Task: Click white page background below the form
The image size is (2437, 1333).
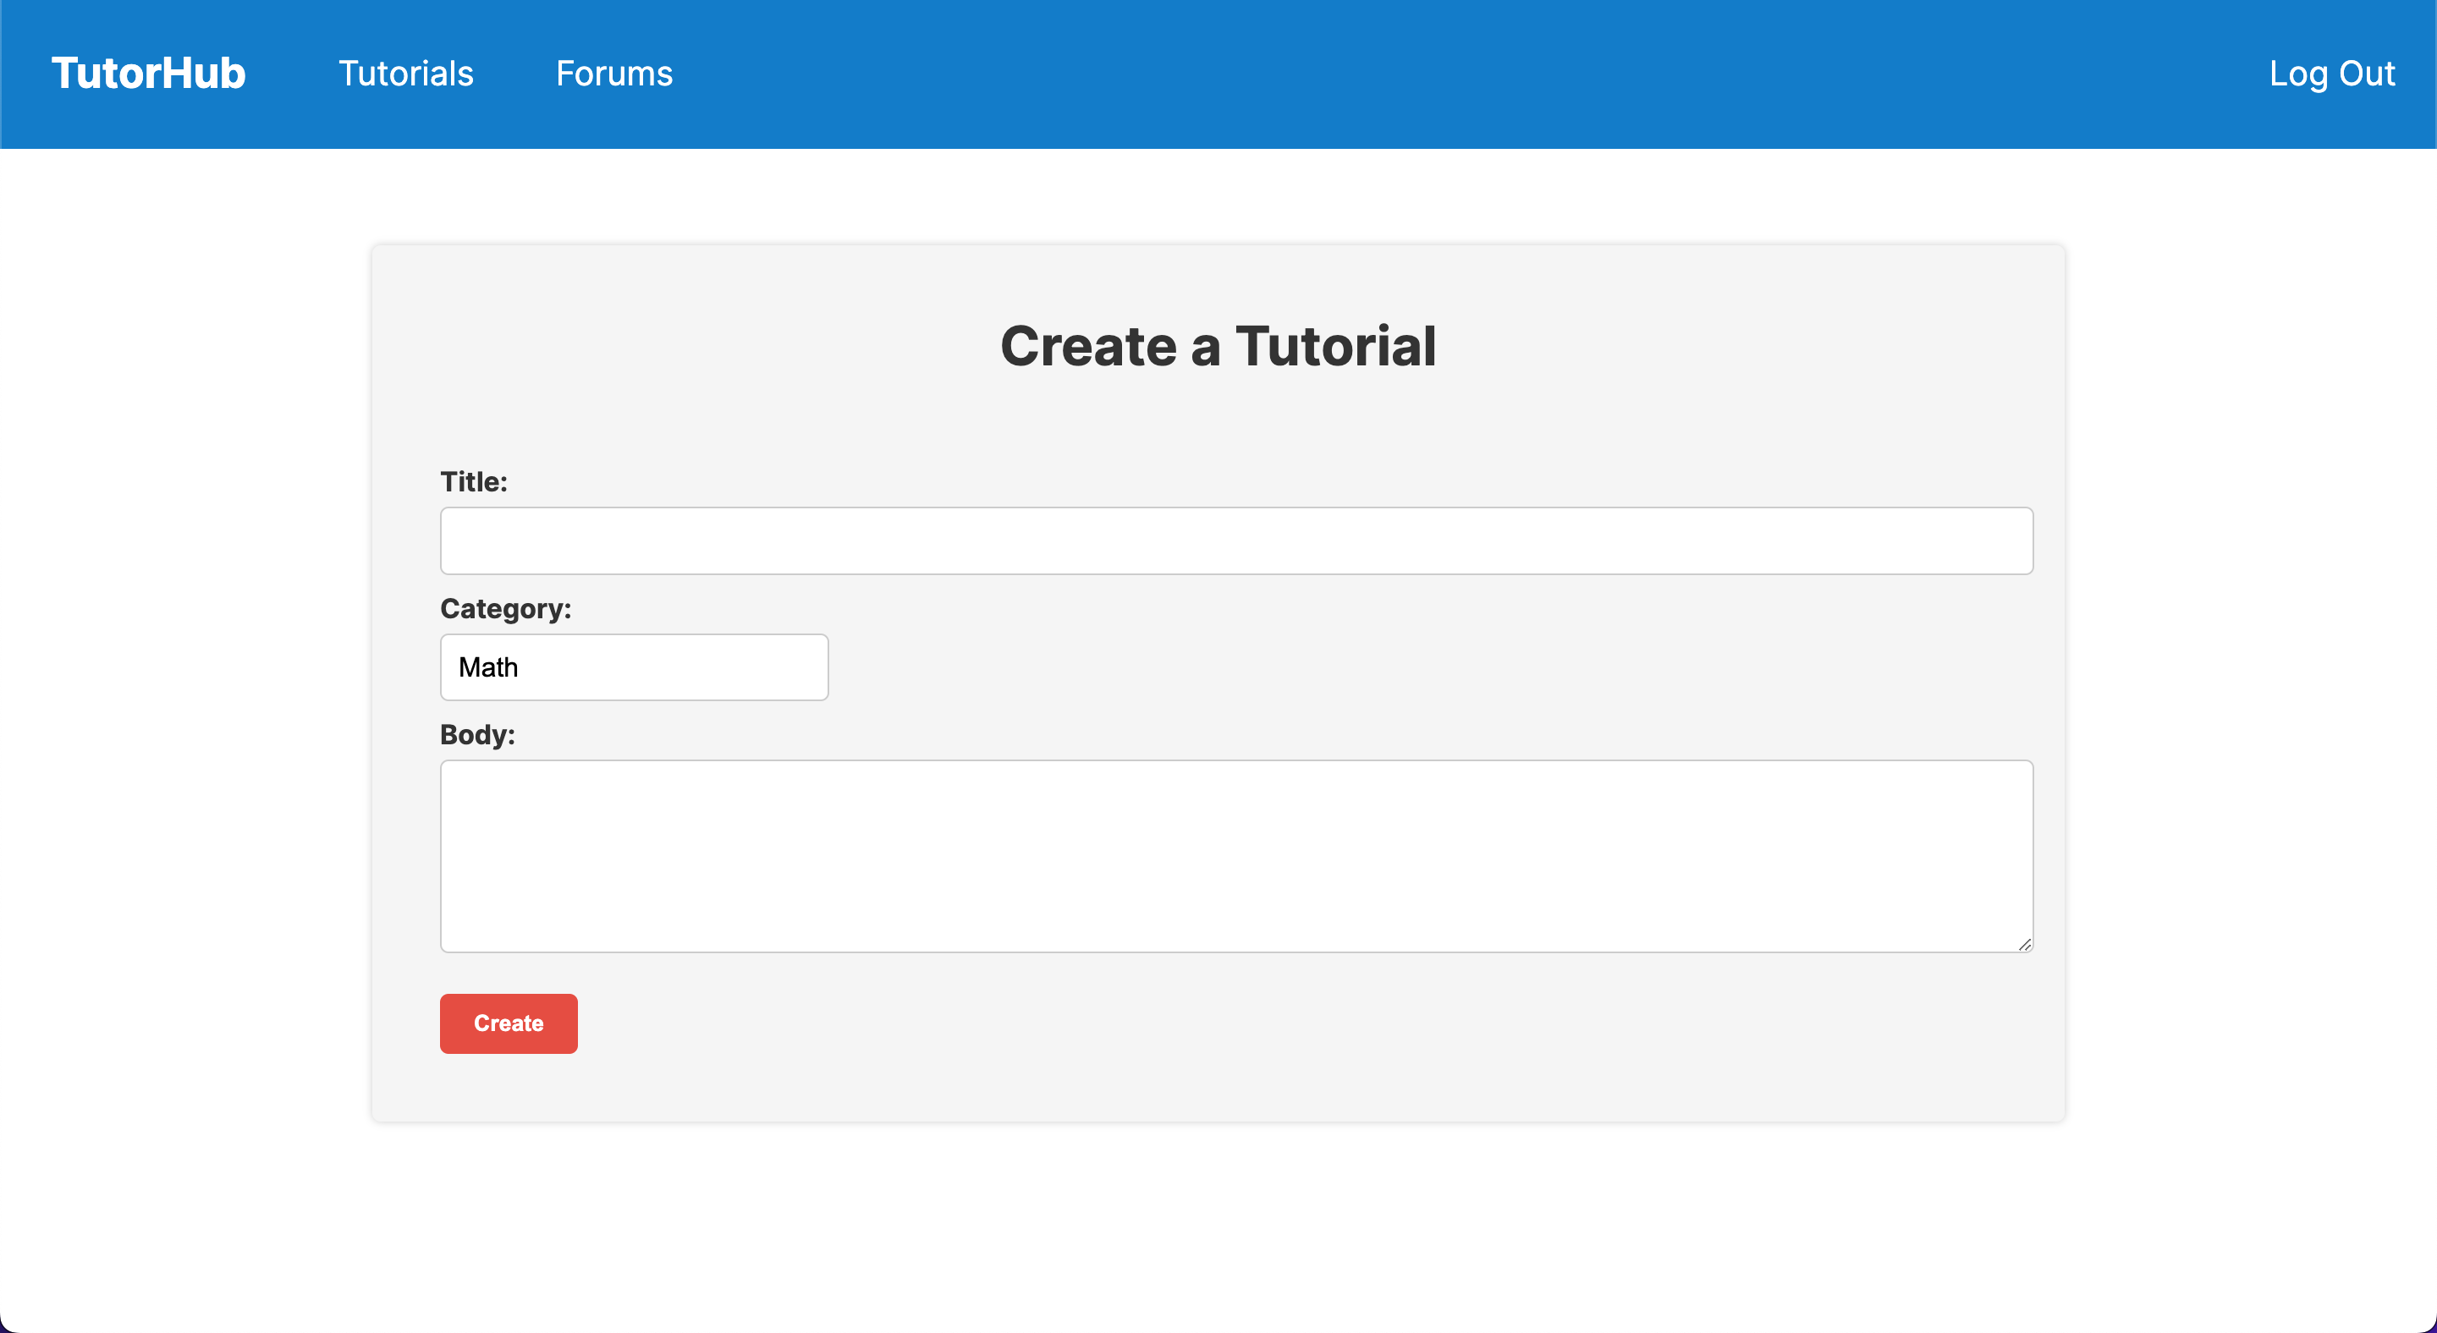Action: 1218,1229
